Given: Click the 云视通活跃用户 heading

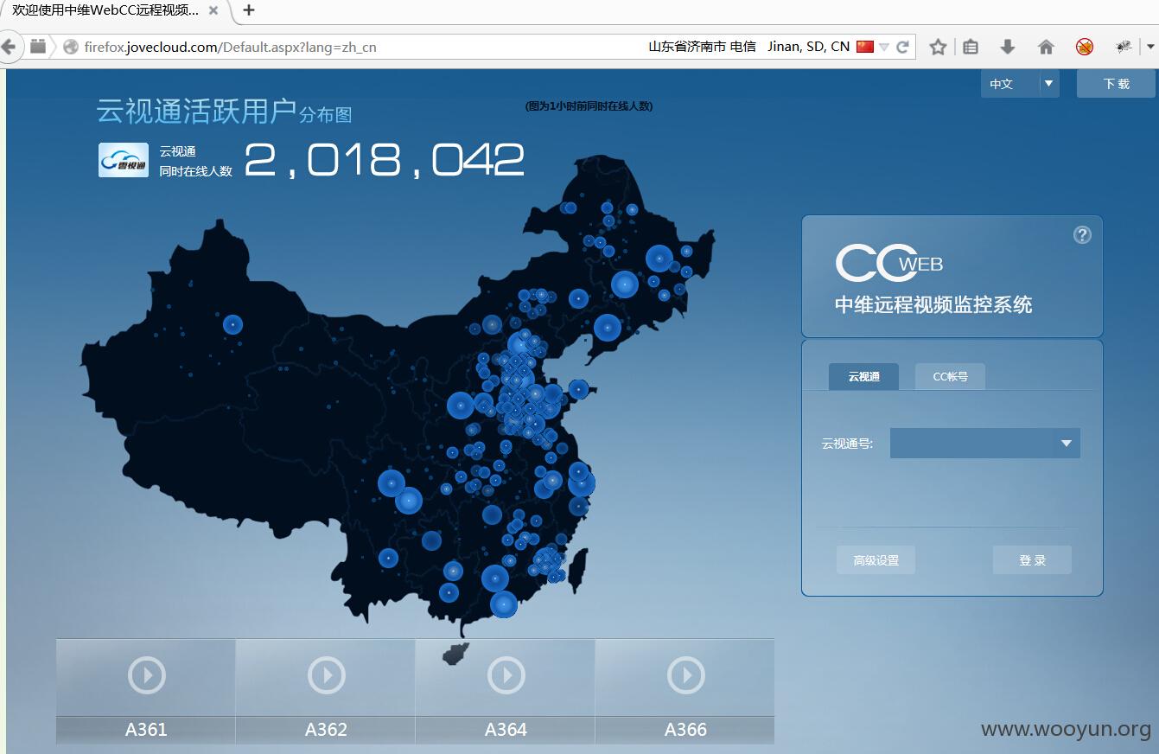Looking at the screenshot, I should pos(196,112).
